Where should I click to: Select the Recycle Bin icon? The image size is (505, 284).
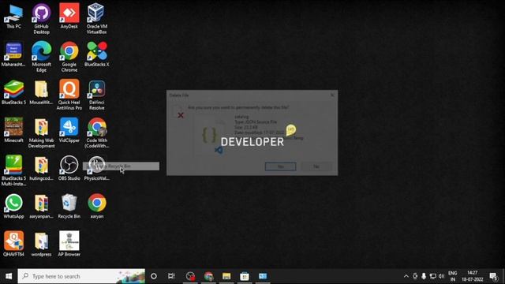[69, 206]
